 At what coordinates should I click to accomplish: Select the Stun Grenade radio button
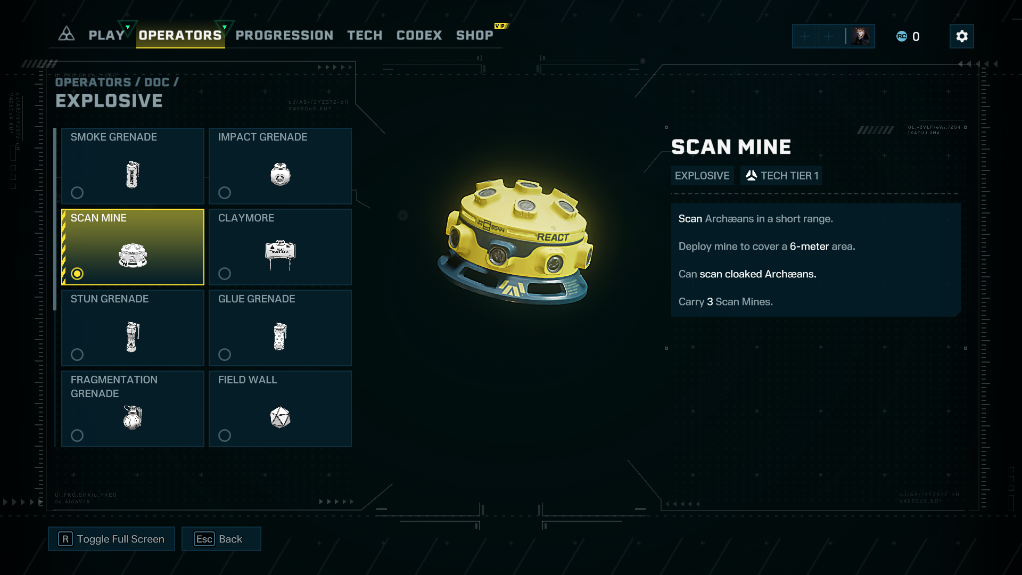click(x=77, y=355)
